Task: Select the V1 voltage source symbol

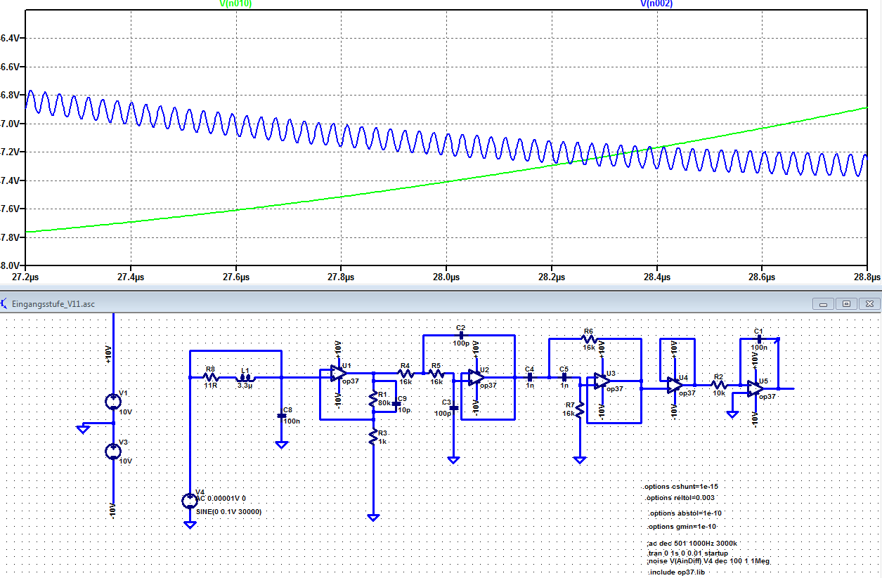Action: [x=112, y=402]
